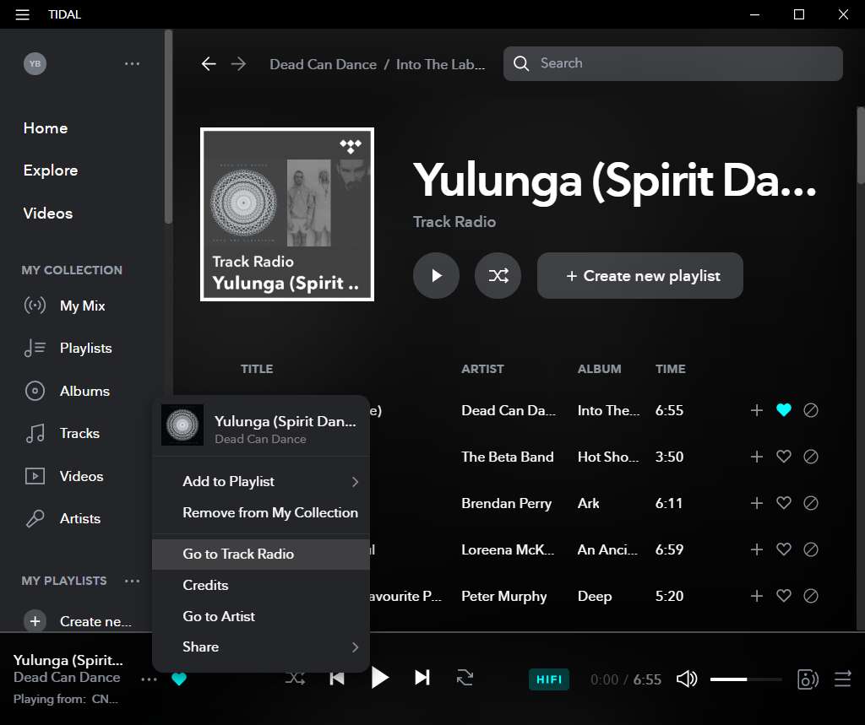
Task: Click the Create new playlist button
Action: (640, 276)
